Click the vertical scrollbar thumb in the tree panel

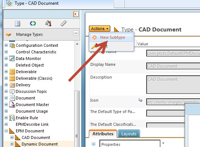(x=77, y=119)
